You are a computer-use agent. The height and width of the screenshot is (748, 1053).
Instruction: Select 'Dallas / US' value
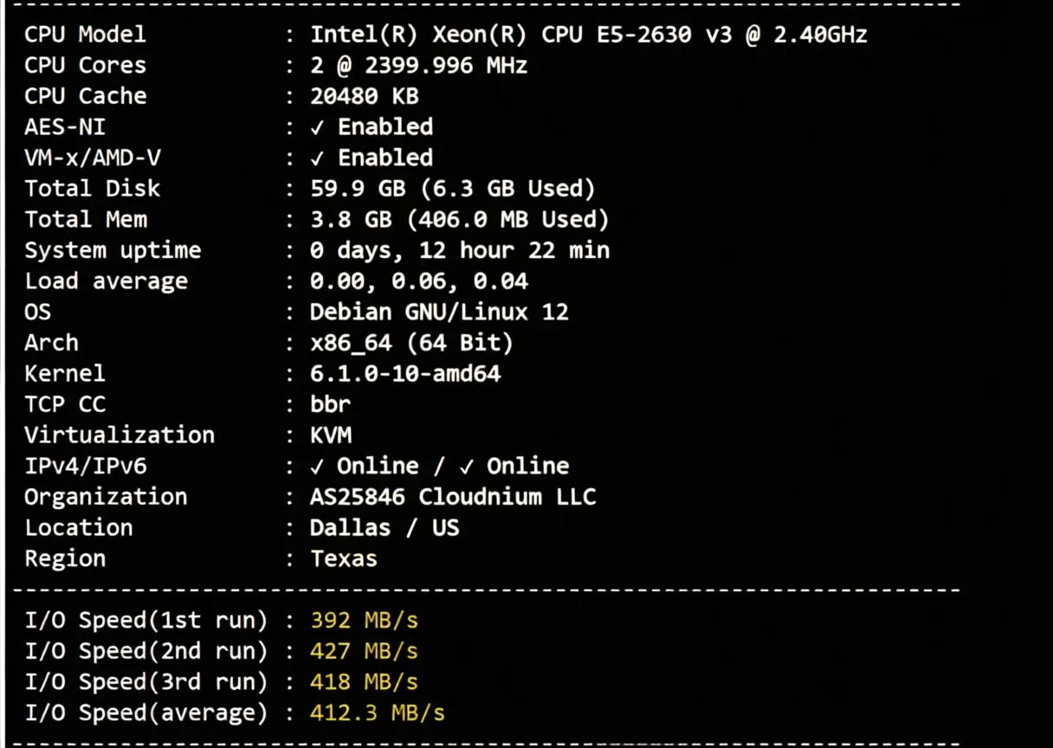point(385,528)
